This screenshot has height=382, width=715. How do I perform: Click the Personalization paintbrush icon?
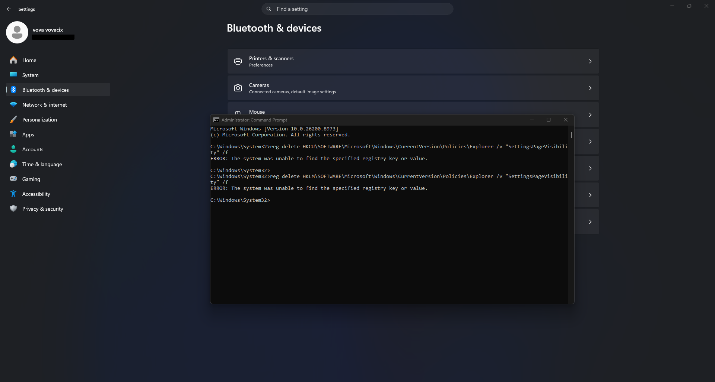coord(13,119)
